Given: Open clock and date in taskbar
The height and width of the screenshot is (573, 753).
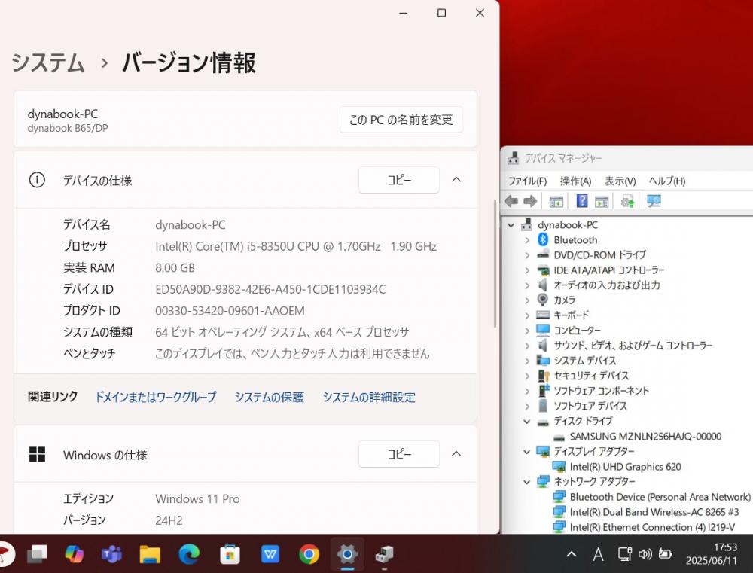Looking at the screenshot, I should pyautogui.click(x=712, y=554).
